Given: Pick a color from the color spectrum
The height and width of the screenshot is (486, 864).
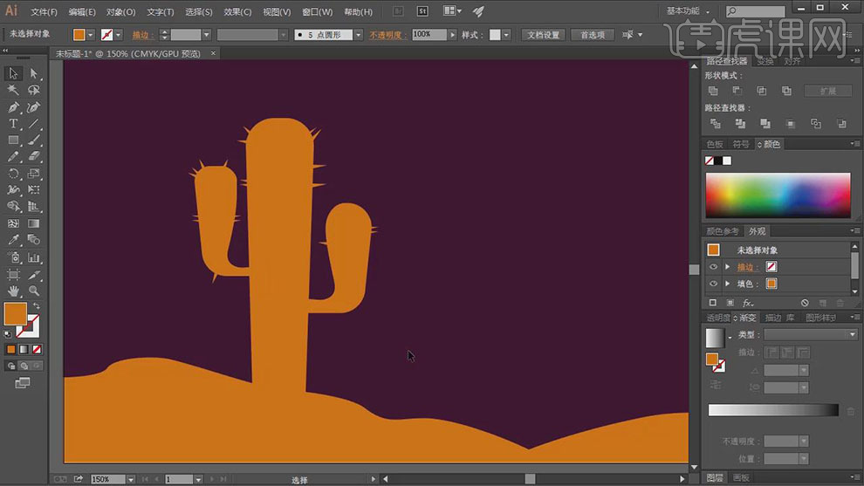Looking at the screenshot, I should (777, 195).
